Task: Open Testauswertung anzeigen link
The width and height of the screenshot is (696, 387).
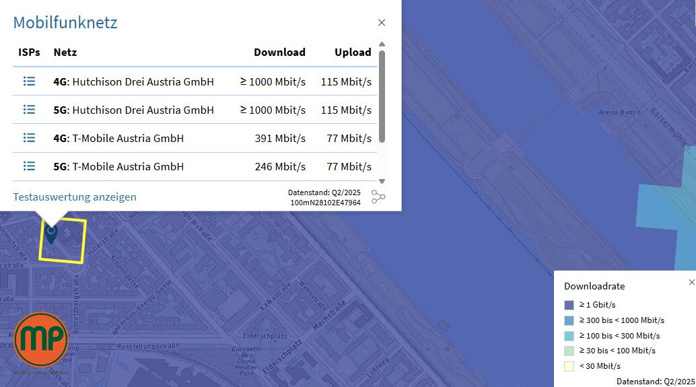Action: pyautogui.click(x=75, y=197)
